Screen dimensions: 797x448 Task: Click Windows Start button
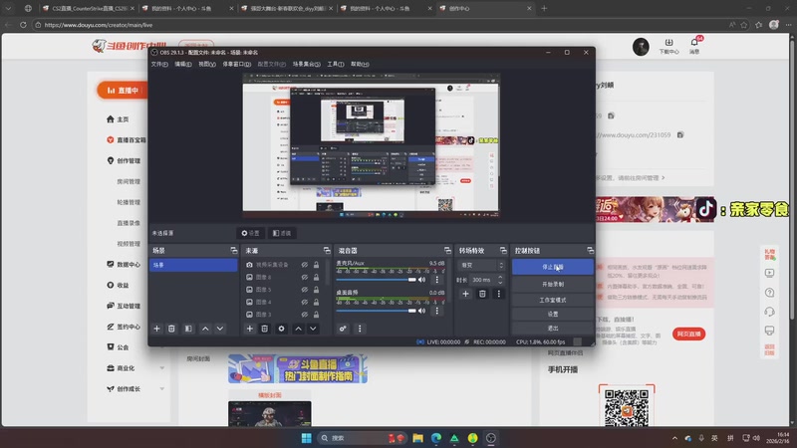click(x=307, y=438)
